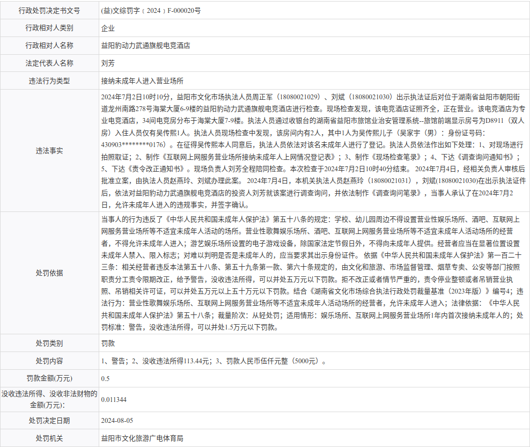Click the decision date 2024-08-05
The width and height of the screenshot is (530, 447).
click(x=117, y=421)
